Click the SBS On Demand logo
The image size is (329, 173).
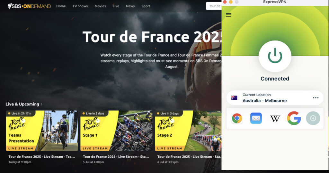coord(29,6)
